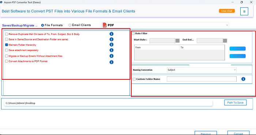256x135 pixels.
Task: Open info icon for Remove Duplicate Mail
Action: click(111, 34)
